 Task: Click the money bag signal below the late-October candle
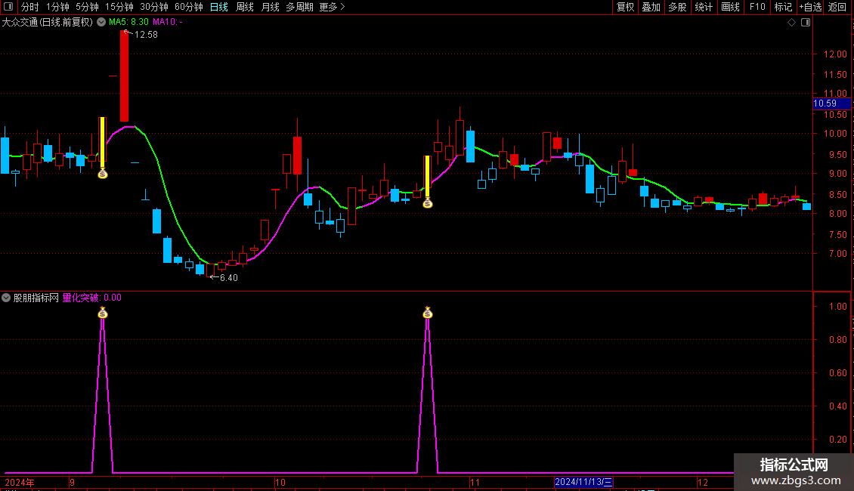tap(428, 203)
